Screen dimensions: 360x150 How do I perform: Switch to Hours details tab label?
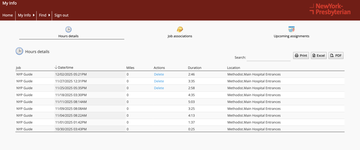point(68,36)
